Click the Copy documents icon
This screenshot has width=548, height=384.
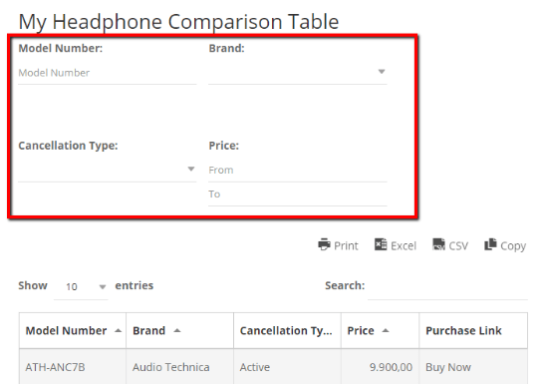[490, 244]
